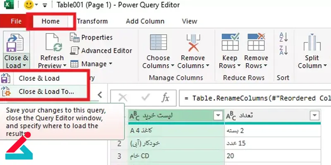Image resolution: width=331 pixels, height=165 pixels.
Task: Open the smiley feedback dropdown arrow
Action: [x=36, y=5]
